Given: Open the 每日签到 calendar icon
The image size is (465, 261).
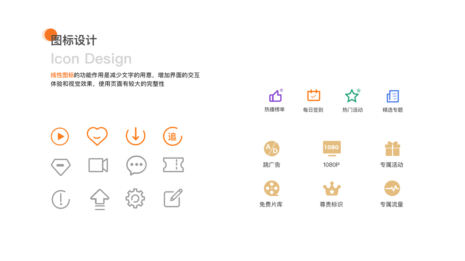Looking at the screenshot, I should (x=313, y=95).
